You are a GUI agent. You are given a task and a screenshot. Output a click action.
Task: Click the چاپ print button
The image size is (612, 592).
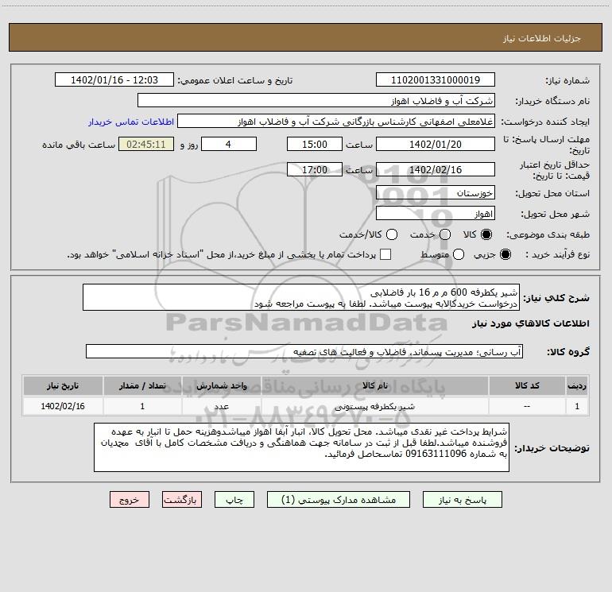point(234,500)
